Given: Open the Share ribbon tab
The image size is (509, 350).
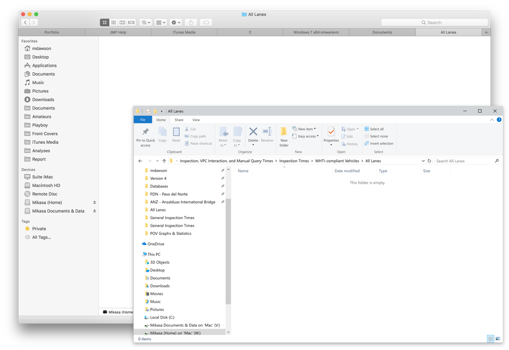Looking at the screenshot, I should coord(179,120).
